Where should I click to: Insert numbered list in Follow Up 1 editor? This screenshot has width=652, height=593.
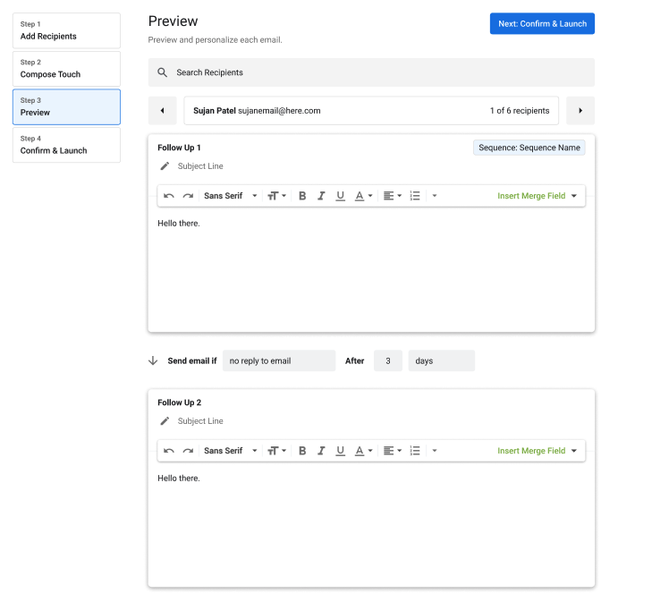pos(415,196)
